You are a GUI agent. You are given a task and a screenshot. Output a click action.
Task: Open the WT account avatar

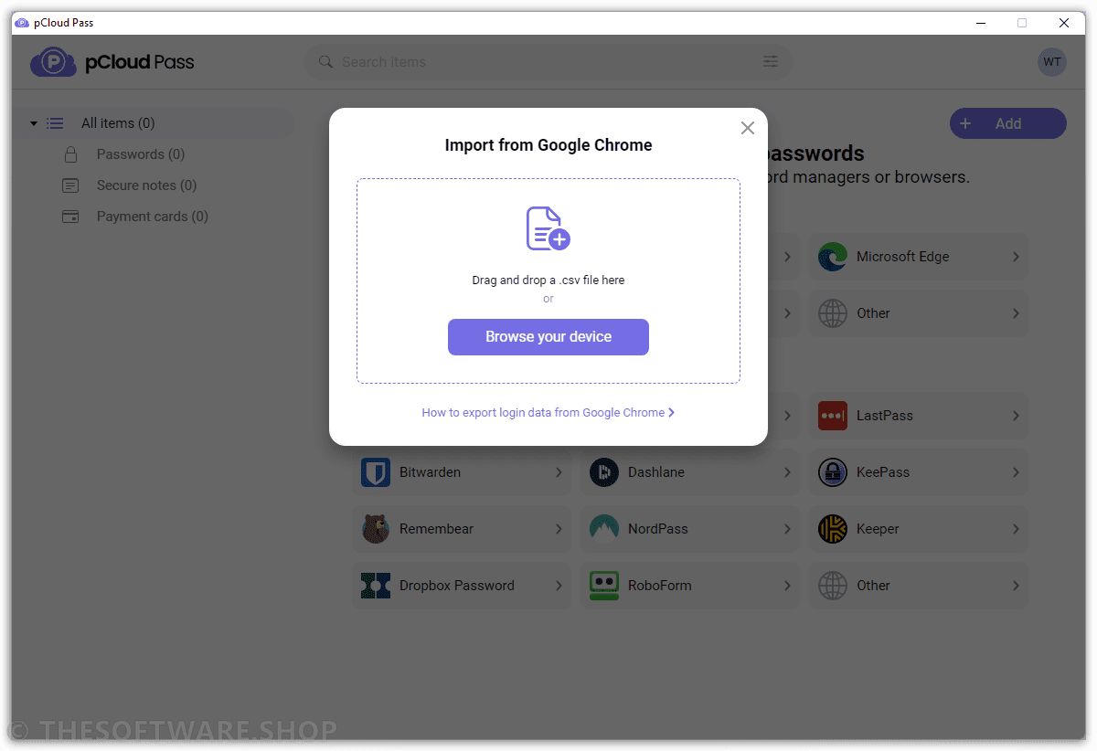pos(1052,62)
